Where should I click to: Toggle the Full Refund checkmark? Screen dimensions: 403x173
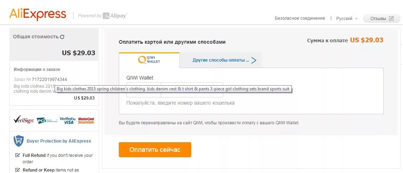(x=18, y=155)
